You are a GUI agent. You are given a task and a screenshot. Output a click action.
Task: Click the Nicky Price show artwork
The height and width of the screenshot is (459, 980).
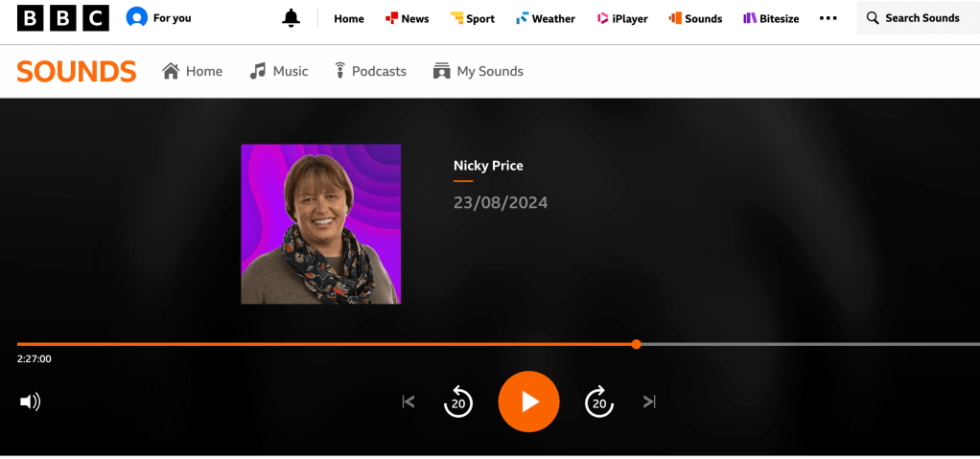(321, 224)
